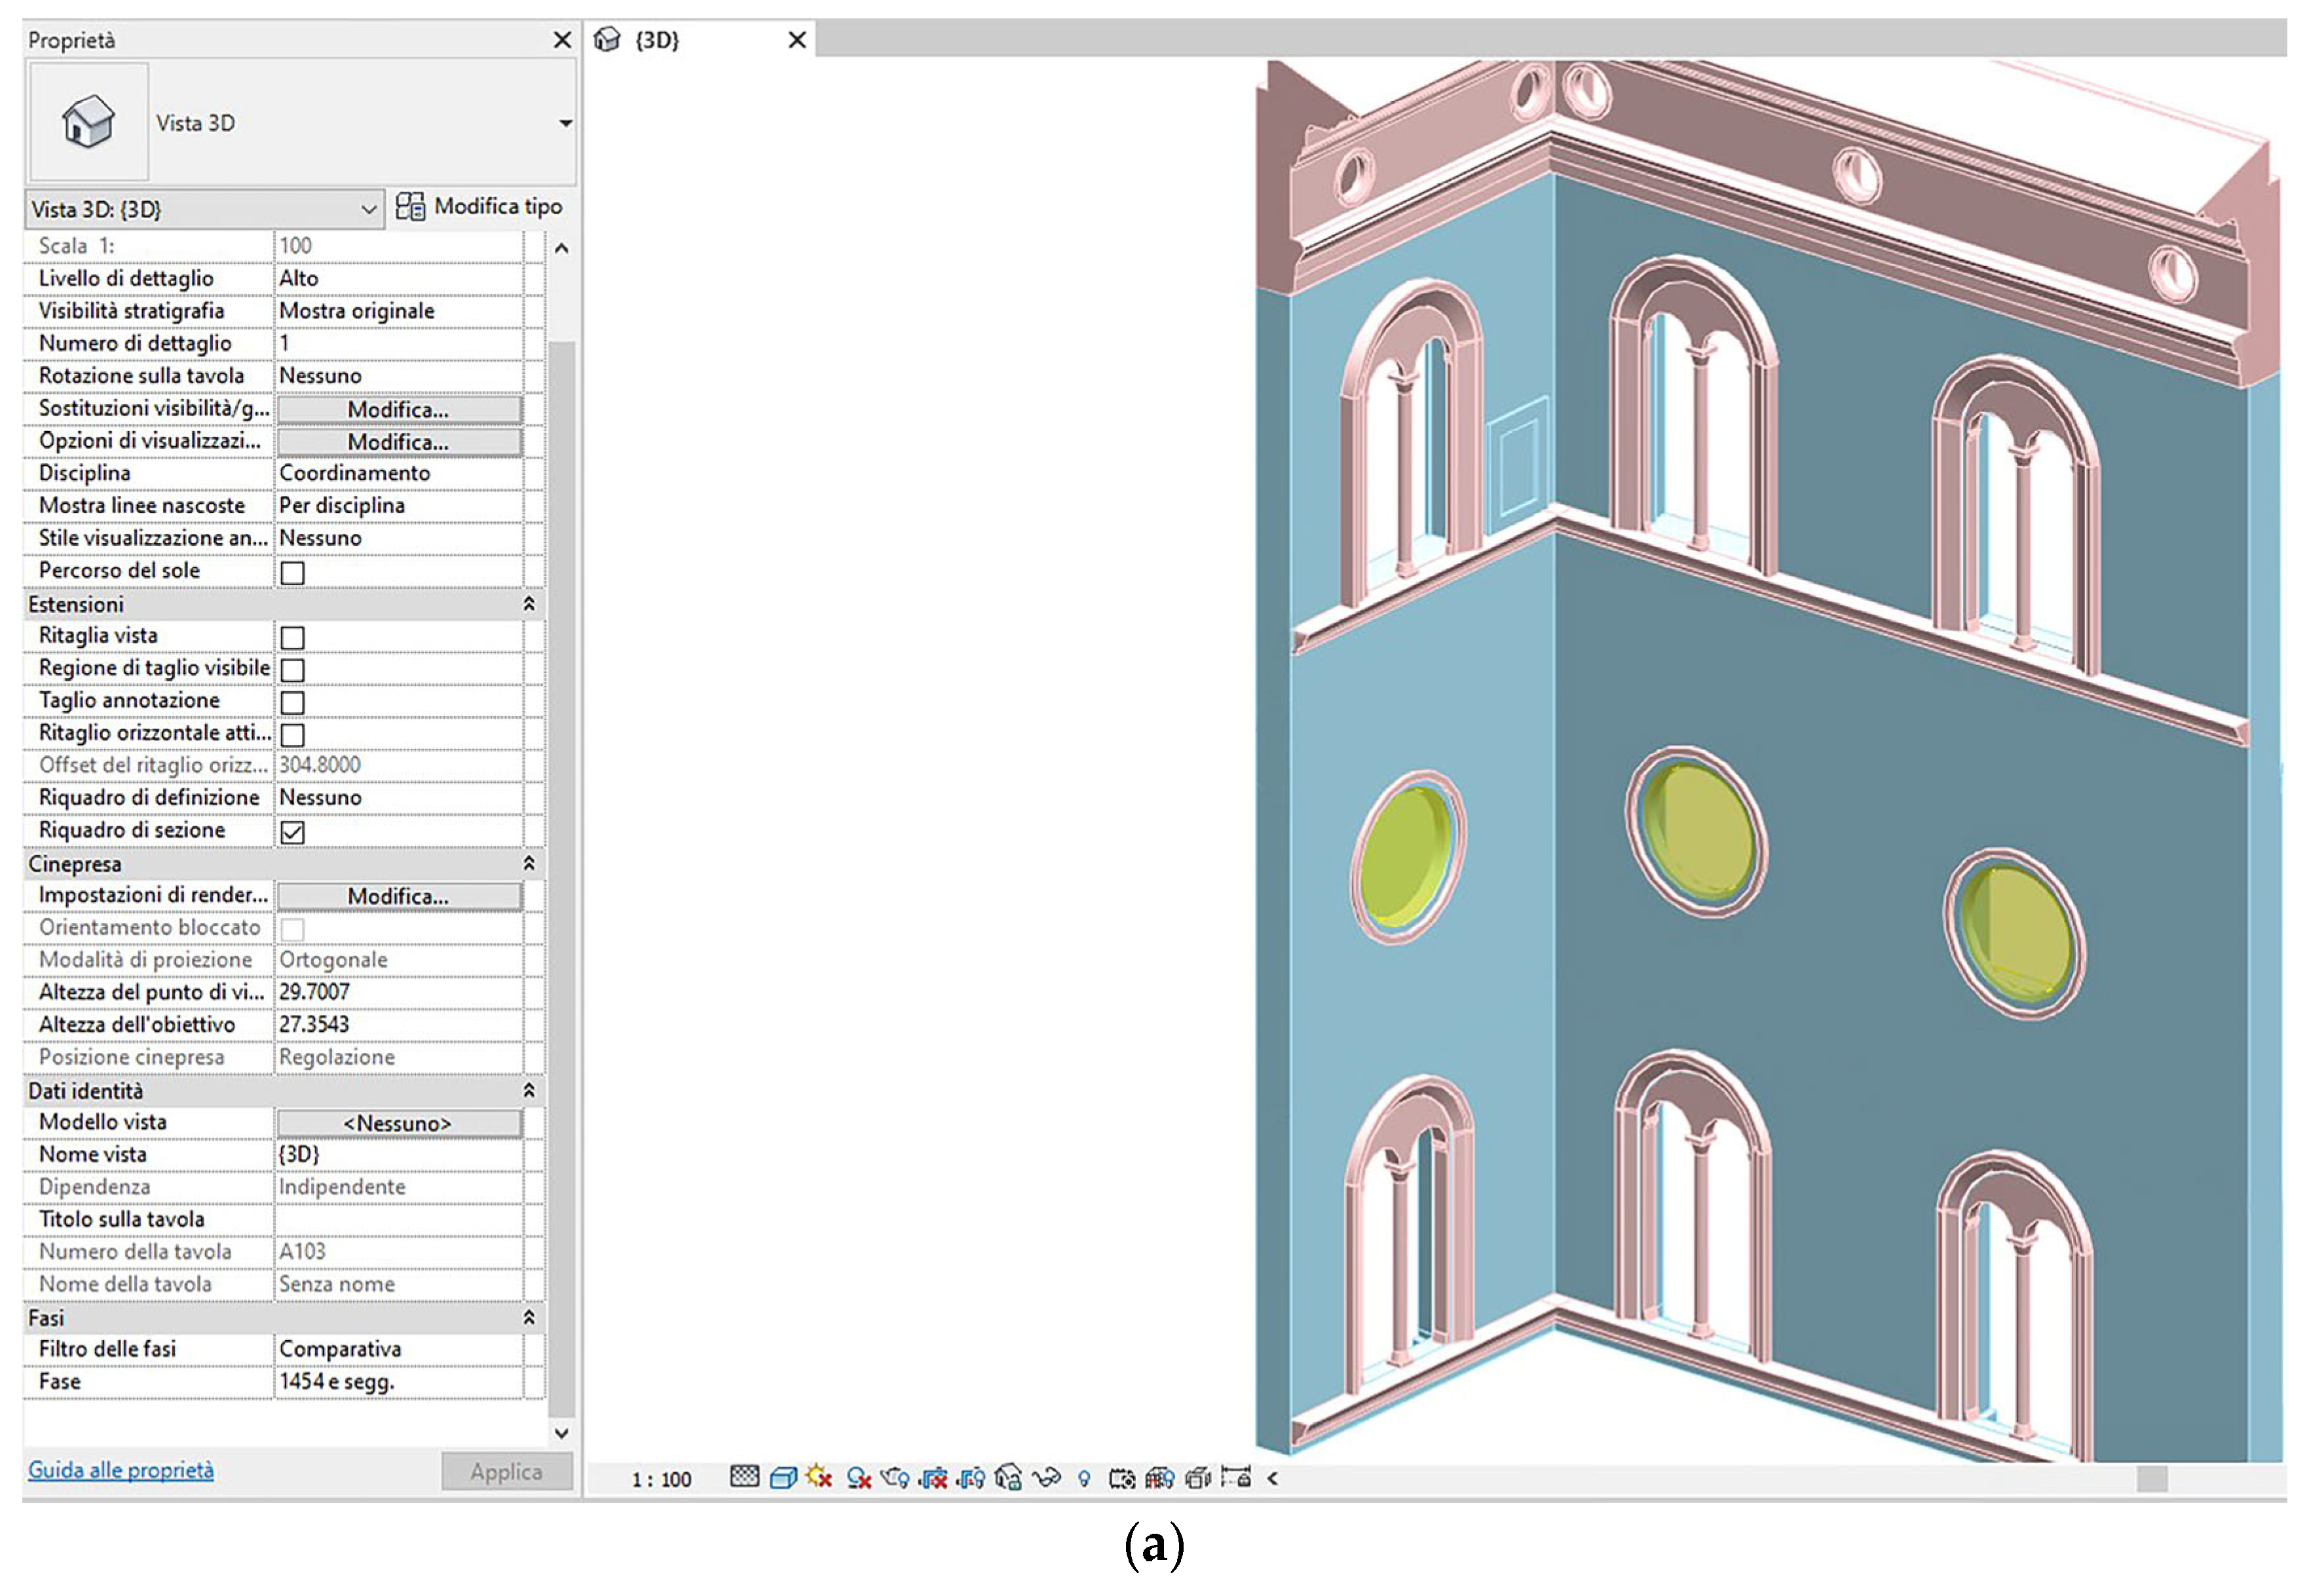Viewport: 2307px width, 1596px height.
Task: Collapse the Cinepresa section chevron
Action: [529, 863]
